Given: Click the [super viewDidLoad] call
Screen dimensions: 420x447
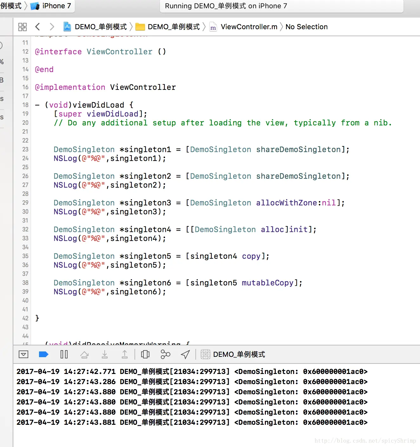Looking at the screenshot, I should tap(101, 114).
